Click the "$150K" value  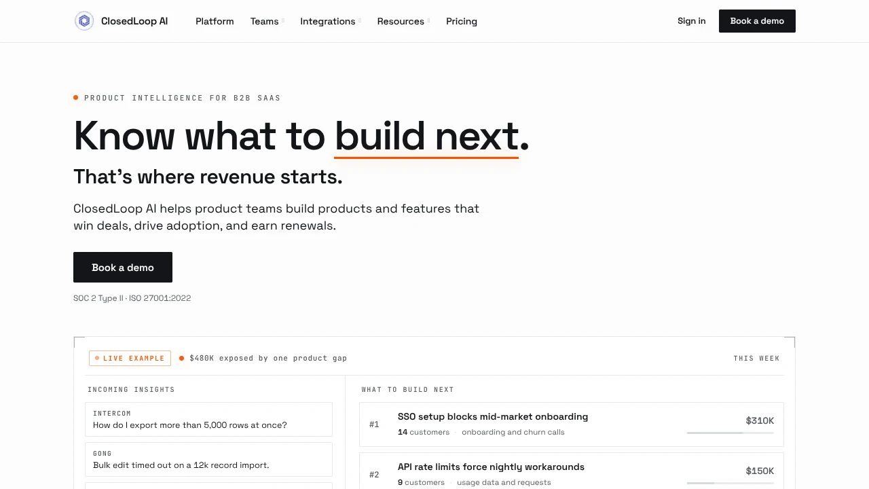coord(760,471)
